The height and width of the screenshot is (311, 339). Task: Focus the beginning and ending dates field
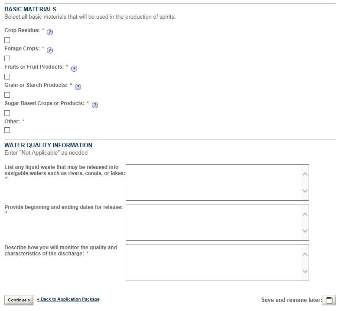pyautogui.click(x=213, y=222)
